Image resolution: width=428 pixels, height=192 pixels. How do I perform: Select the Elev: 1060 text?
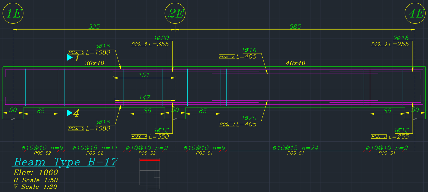pyautogui.click(x=36, y=173)
